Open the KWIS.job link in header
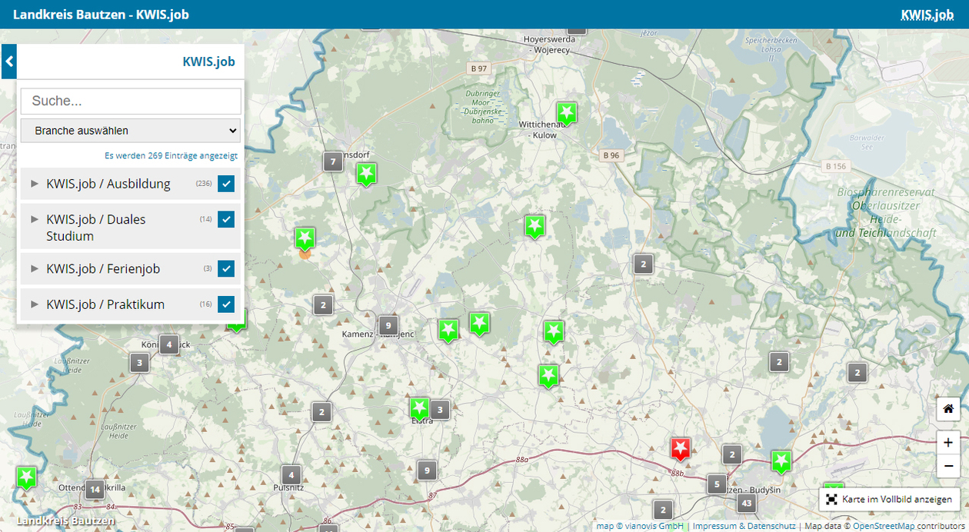969x532 pixels. pyautogui.click(x=927, y=15)
